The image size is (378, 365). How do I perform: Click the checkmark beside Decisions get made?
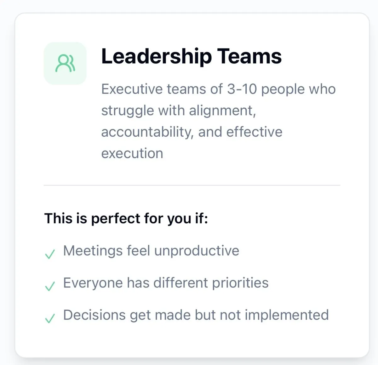pos(50,318)
